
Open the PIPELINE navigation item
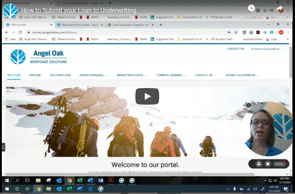[35, 75]
